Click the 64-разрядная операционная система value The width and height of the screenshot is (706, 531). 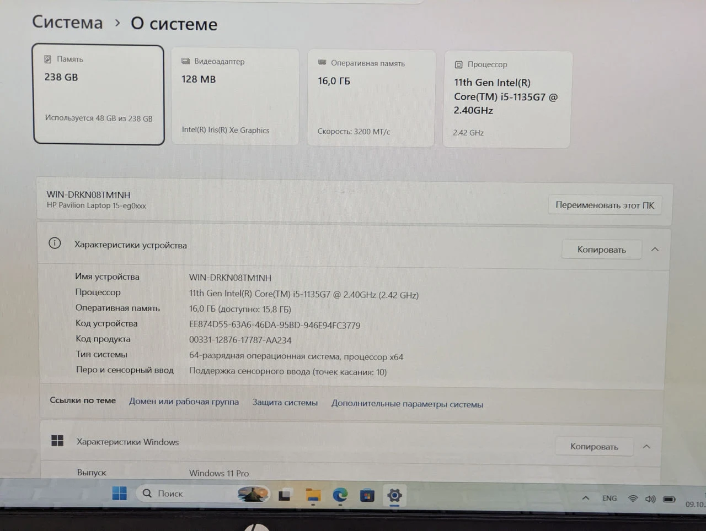[296, 356]
